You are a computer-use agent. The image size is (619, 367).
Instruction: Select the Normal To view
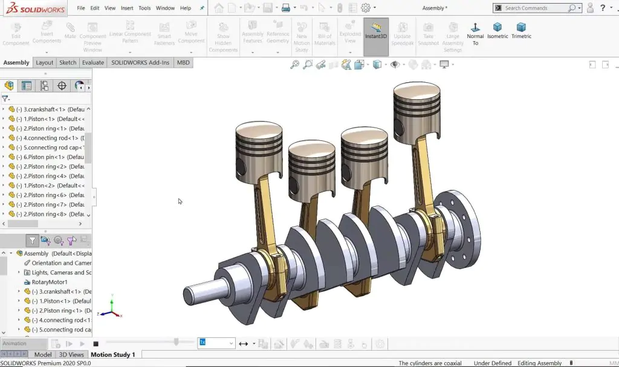tap(475, 34)
